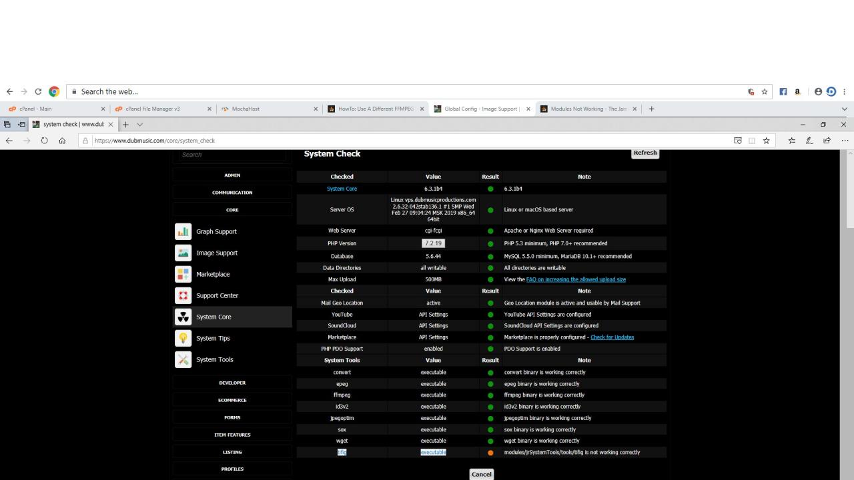Bookmark page with Edge star icon

point(766,141)
